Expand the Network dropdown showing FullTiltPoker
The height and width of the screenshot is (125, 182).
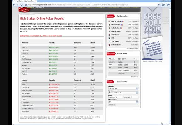click(x=123, y=88)
